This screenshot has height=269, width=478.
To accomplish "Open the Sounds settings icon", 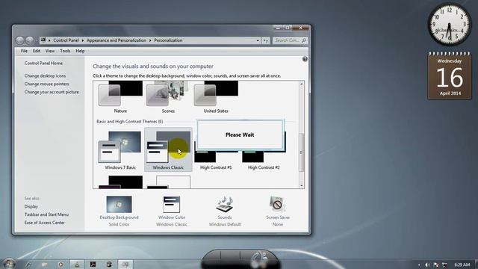I will pyautogui.click(x=225, y=204).
